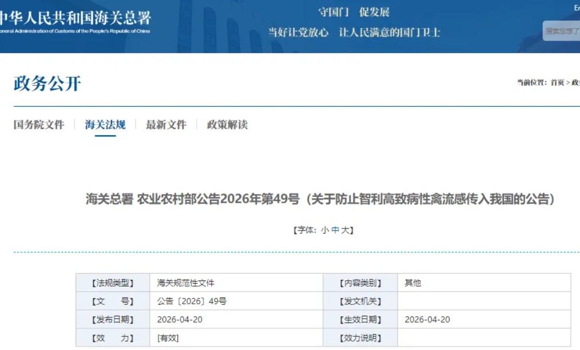Screen dimensions: 580x350
Task: Click the publish date 2026-04-20 under 发布日期
Action: tap(180, 319)
